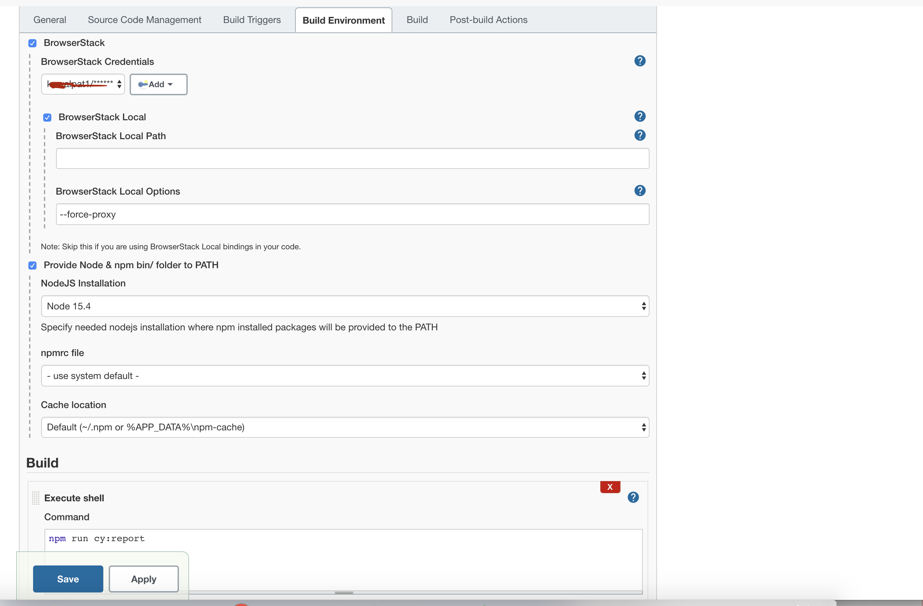The height and width of the screenshot is (606, 923).
Task: Click the 'NodeJS Installation' label
Action: (83, 283)
